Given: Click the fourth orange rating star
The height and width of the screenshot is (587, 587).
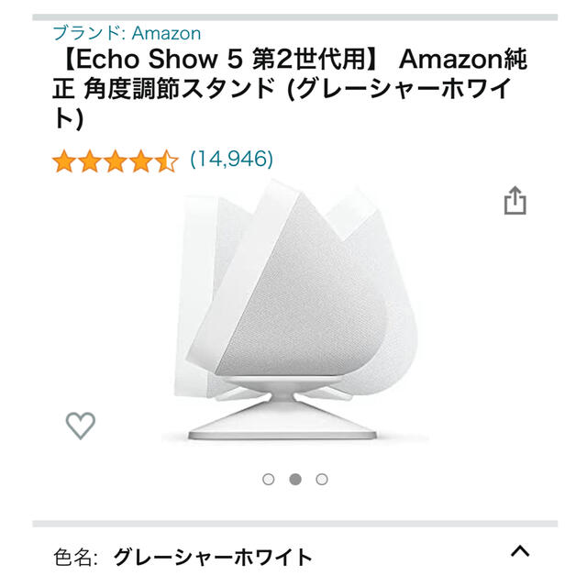Looking at the screenshot, I should click(140, 161).
